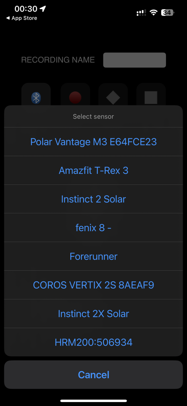Tap the location arrow in status bar
187x406 pixels.
point(43,9)
